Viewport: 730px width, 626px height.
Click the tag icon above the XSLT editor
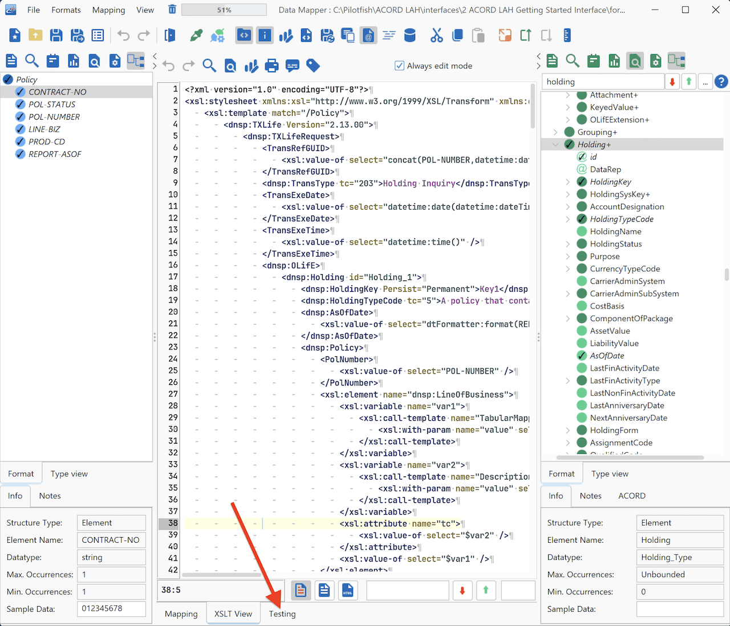pyautogui.click(x=313, y=66)
